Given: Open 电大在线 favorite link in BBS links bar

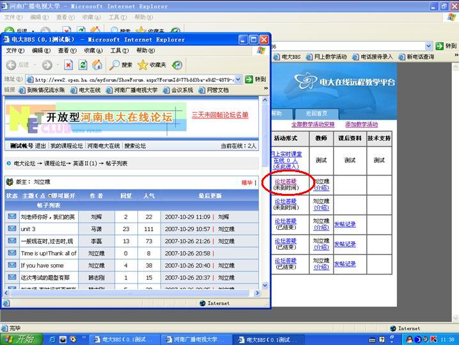Looking at the screenshot, I should (x=85, y=90).
